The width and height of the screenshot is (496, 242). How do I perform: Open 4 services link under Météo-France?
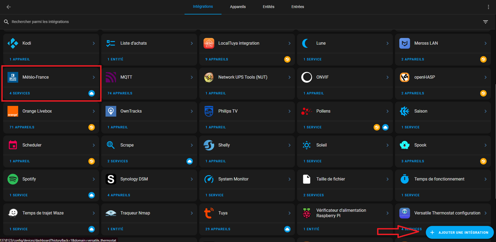point(20,93)
